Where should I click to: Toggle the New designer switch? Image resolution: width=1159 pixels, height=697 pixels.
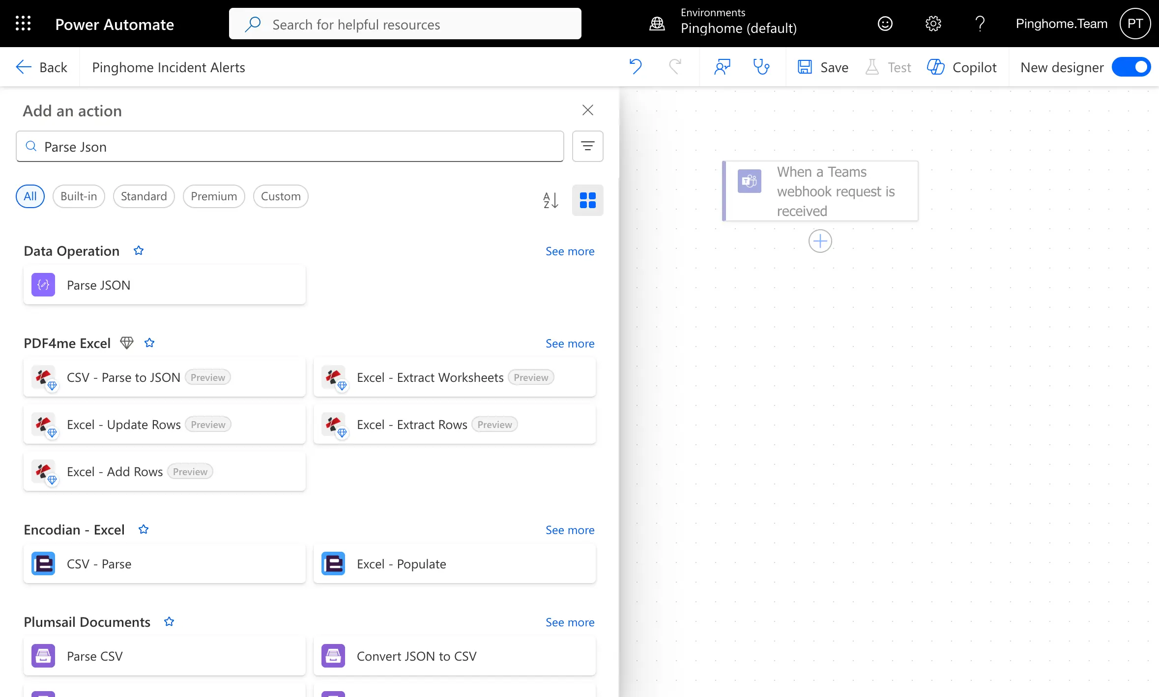point(1131,67)
